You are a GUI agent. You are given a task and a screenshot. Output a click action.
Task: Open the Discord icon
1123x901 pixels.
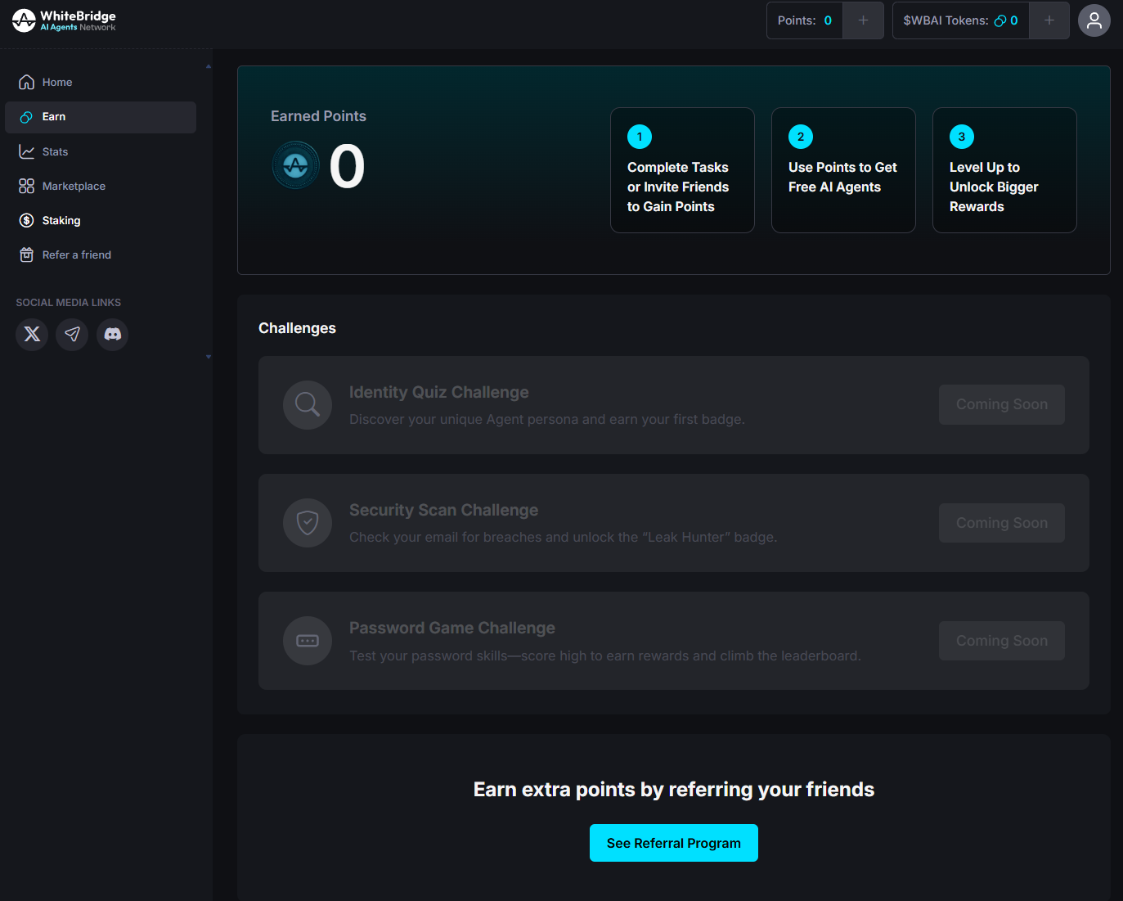click(112, 334)
